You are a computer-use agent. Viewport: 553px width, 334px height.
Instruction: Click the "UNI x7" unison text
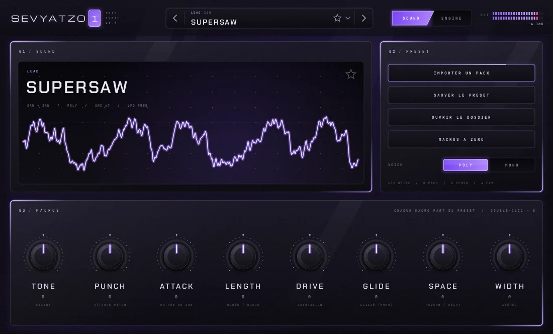(x=102, y=106)
